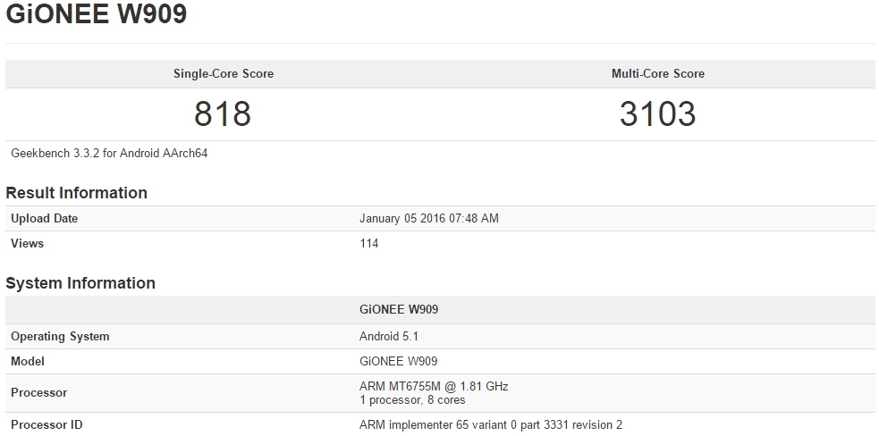Select the Model row label
Screen dimensions: 879x436
click(28, 362)
